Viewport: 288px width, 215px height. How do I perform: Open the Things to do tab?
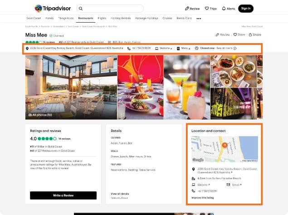pyautogui.click(x=66, y=18)
